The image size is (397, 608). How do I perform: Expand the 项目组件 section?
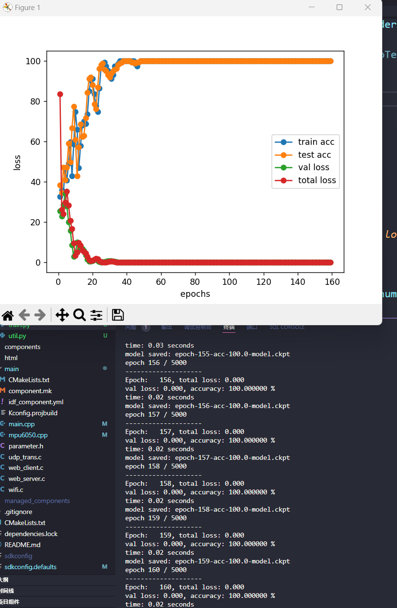coord(10,602)
